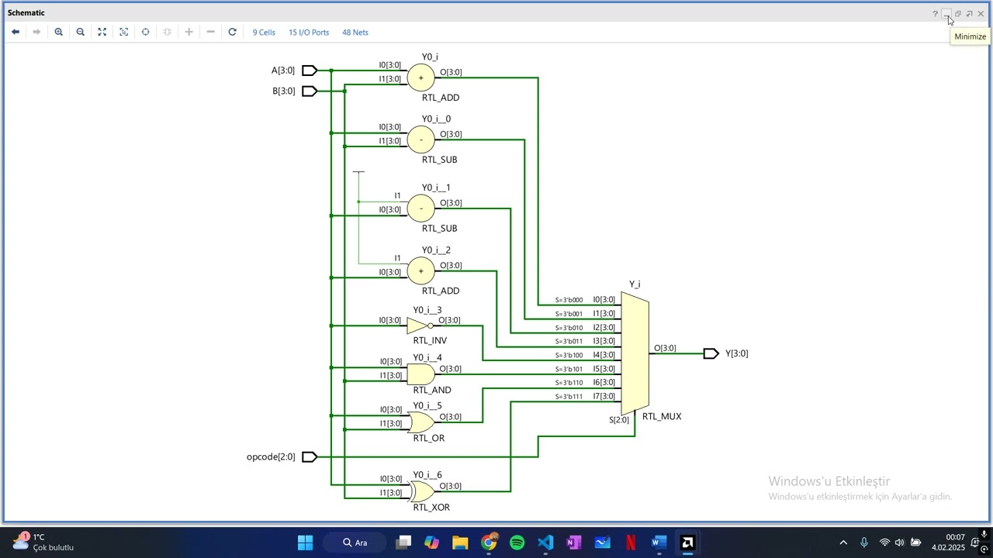Select the RTL_AND gate Y0_i__4
Viewport: 993px width, 558px height.
(x=420, y=375)
